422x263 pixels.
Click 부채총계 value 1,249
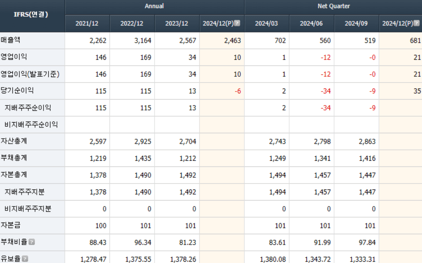(x=278, y=158)
